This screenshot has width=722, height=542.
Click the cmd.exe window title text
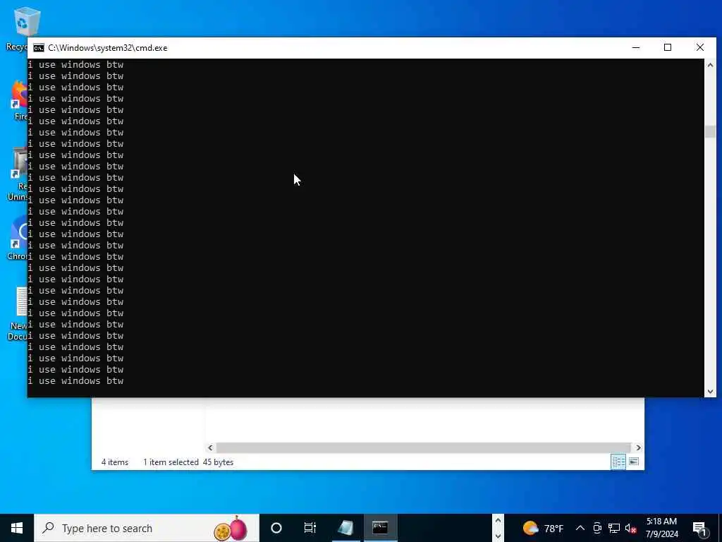(x=108, y=48)
